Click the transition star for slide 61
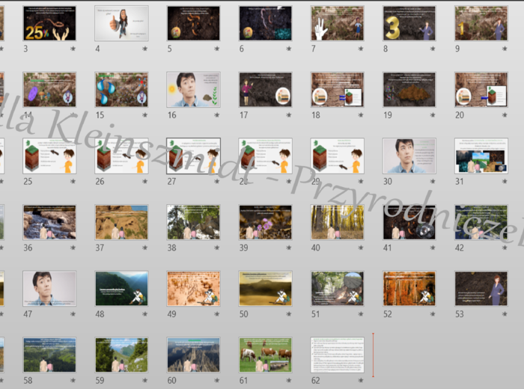Viewport: 524px width, 389px height. coord(289,381)
